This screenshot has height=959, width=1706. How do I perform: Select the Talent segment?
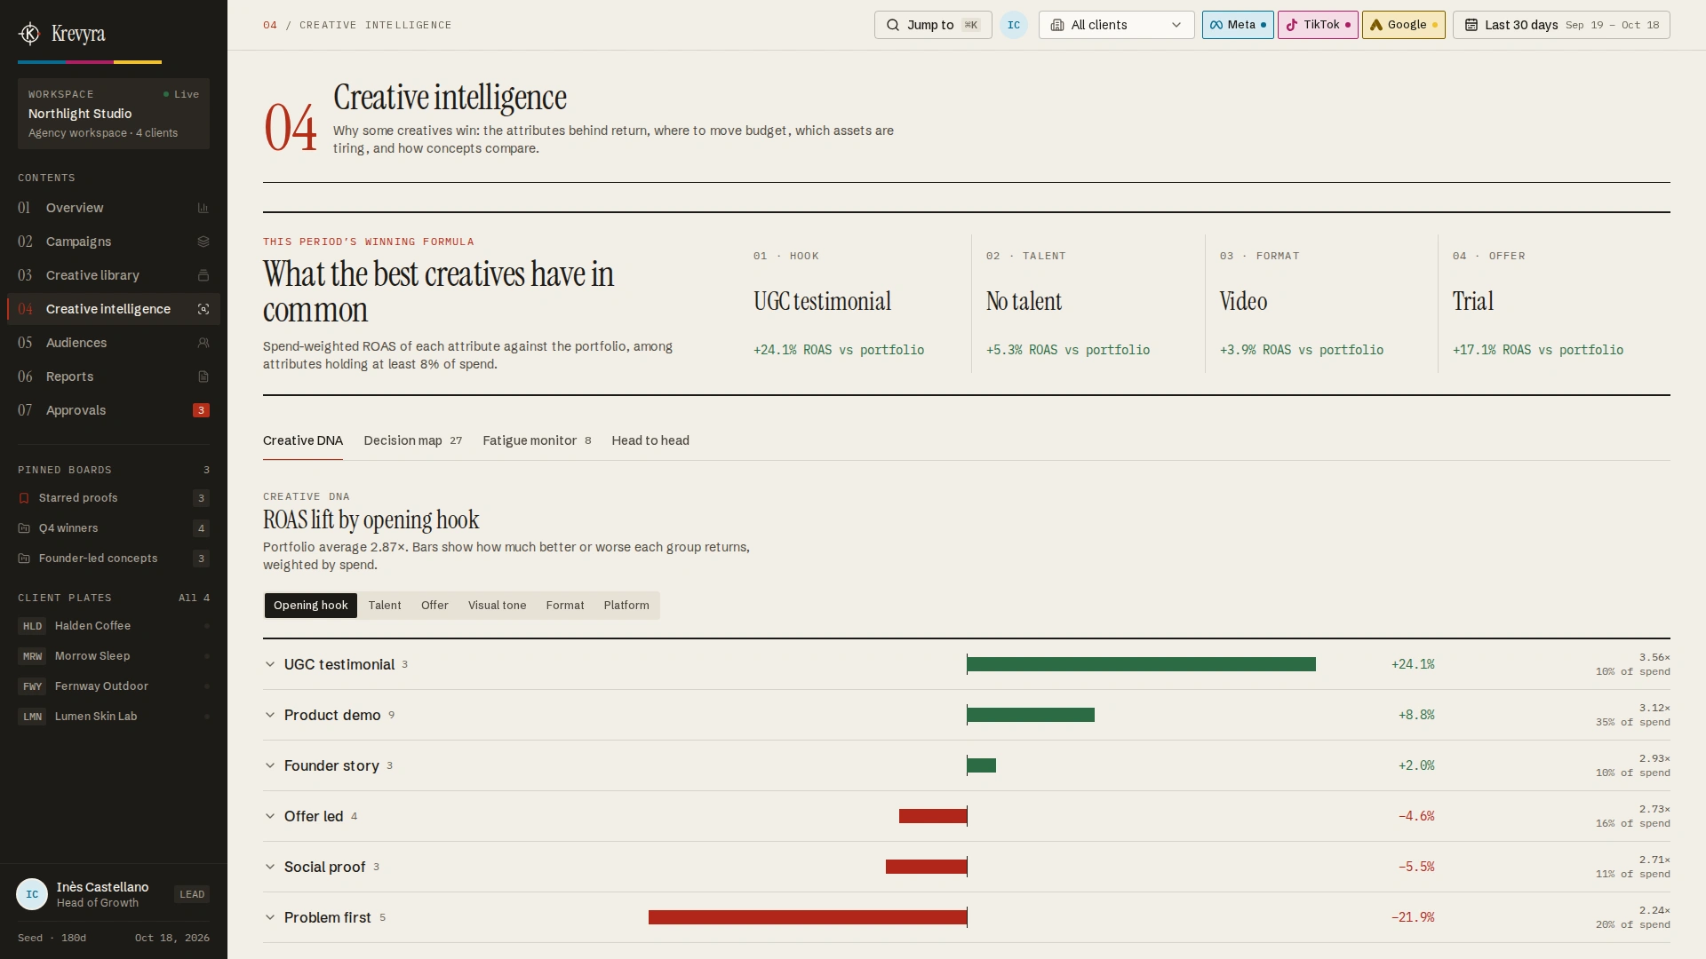(385, 606)
